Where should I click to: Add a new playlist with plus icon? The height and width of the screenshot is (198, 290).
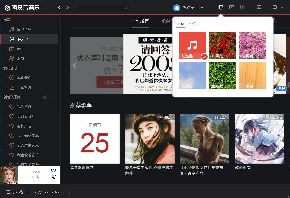[45, 97]
